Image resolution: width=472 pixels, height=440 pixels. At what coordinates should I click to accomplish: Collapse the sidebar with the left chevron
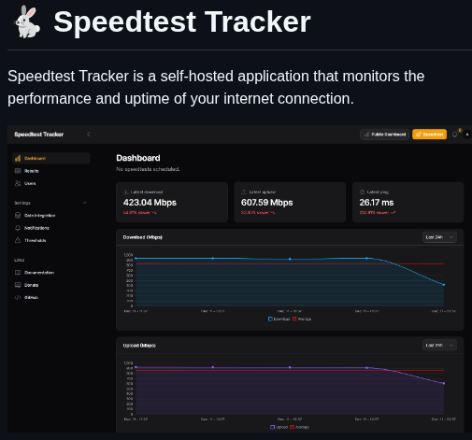[x=89, y=135]
